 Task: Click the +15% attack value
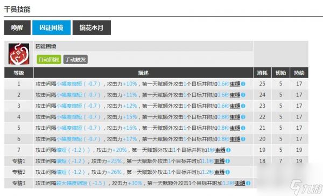pos(130,117)
